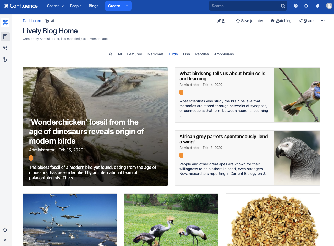Expand the sidebar with double chevron
This screenshot has height=246, width=334.
coord(5,240)
